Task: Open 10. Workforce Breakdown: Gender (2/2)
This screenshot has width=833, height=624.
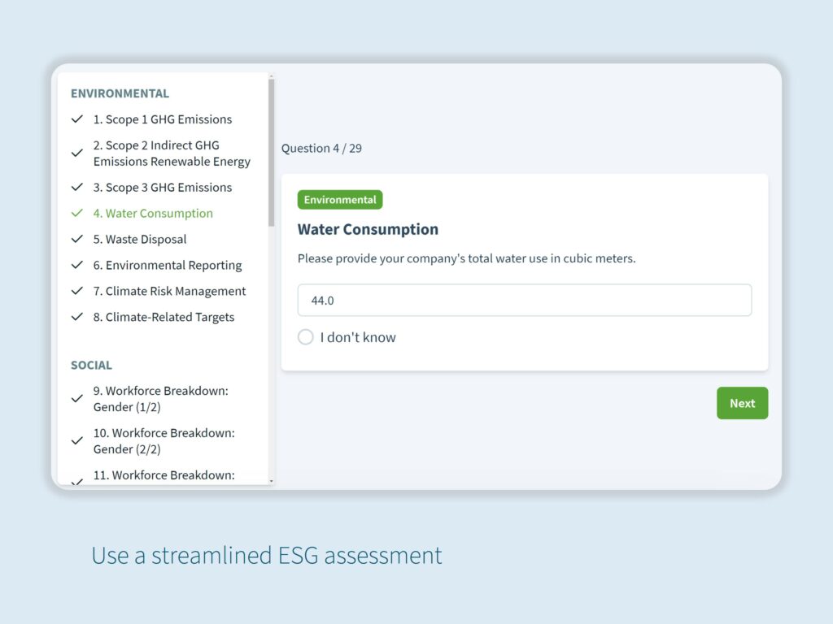Action: (164, 441)
